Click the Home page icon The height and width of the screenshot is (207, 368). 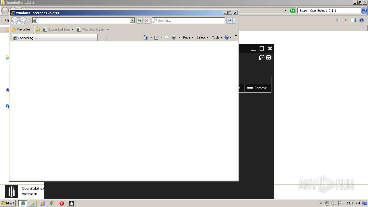coord(146,37)
